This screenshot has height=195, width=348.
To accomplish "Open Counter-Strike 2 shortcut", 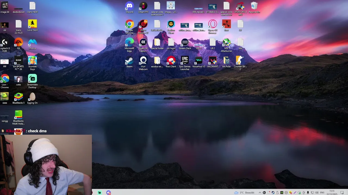I will point(240,63).
